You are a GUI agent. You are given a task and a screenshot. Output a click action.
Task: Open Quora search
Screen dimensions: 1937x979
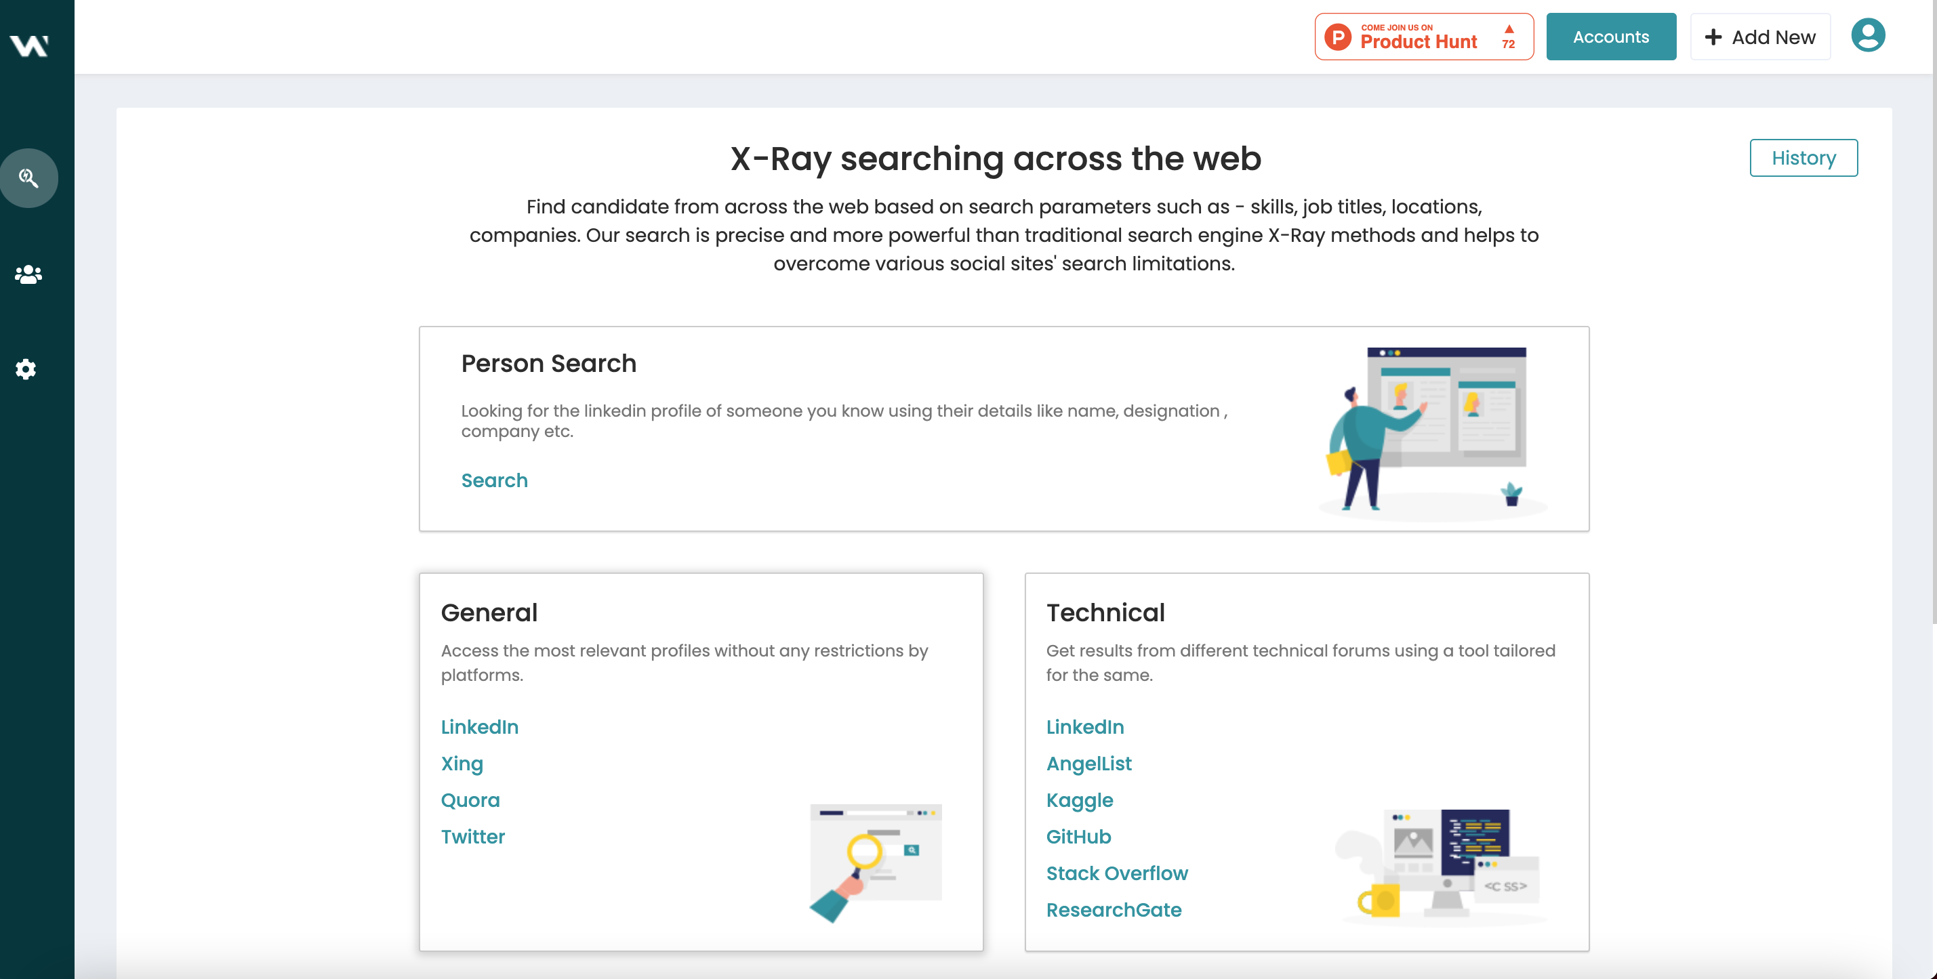(x=470, y=800)
